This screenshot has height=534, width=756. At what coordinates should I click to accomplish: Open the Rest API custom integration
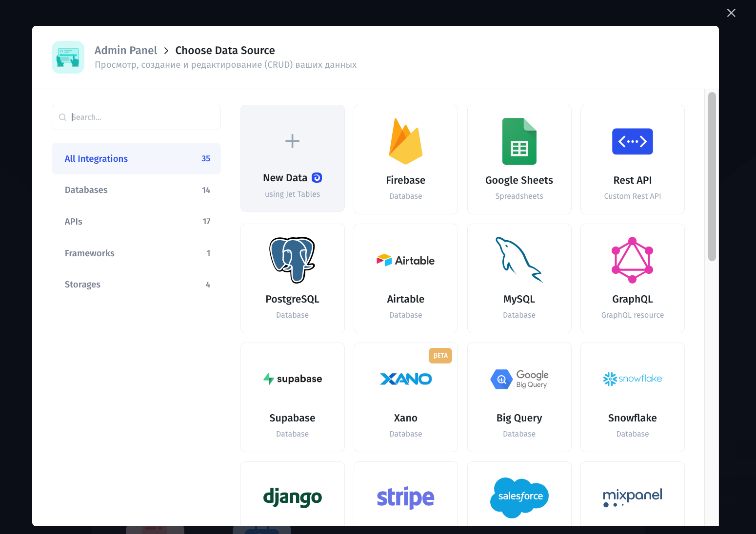[x=632, y=159]
